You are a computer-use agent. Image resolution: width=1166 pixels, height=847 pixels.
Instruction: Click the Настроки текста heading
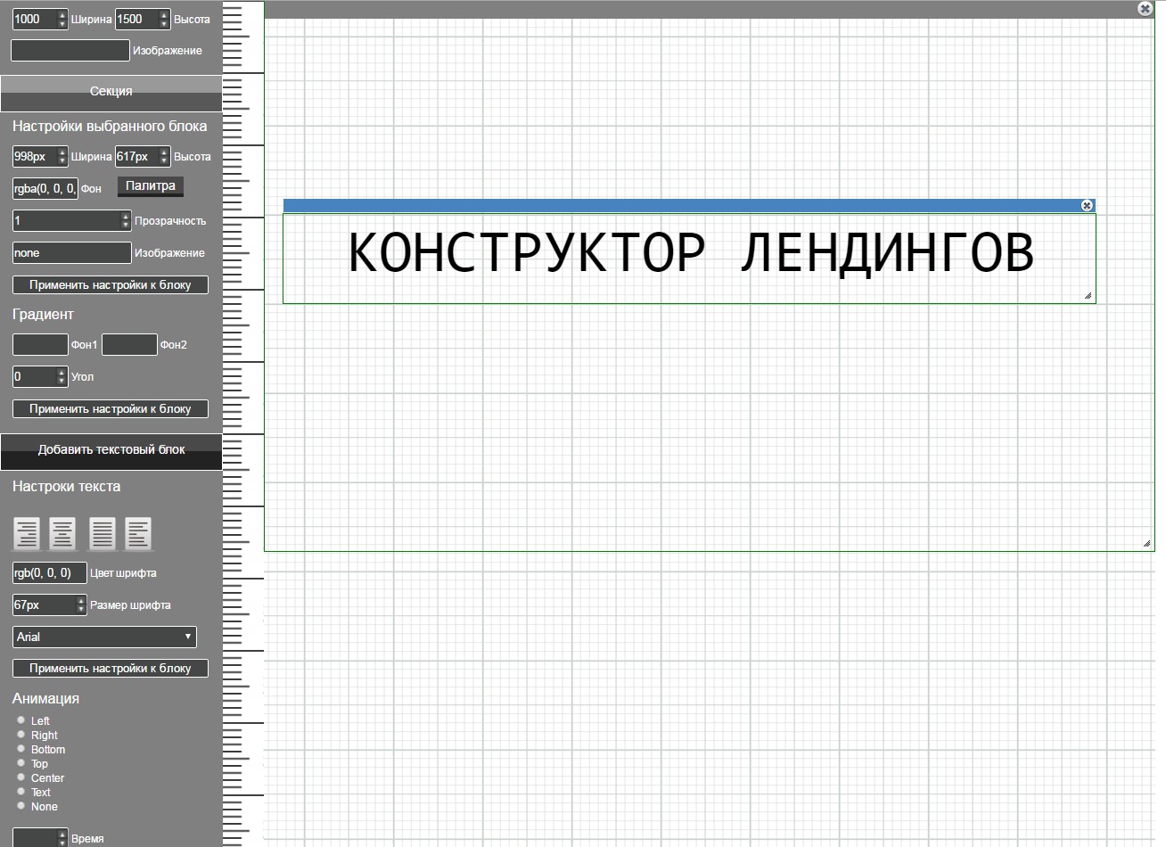tap(66, 487)
